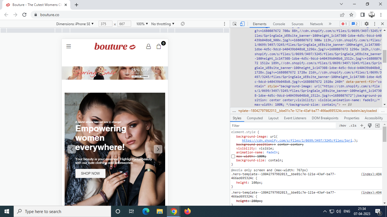Open the tab search chevron

341,4
